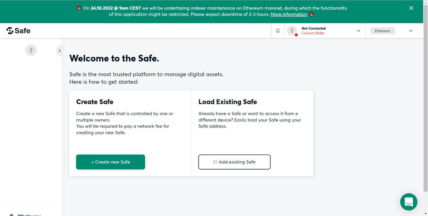
Task: Open the notifications bell
Action: [278, 31]
